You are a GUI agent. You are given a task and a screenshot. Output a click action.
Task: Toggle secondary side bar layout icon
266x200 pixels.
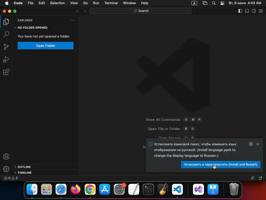254,11
